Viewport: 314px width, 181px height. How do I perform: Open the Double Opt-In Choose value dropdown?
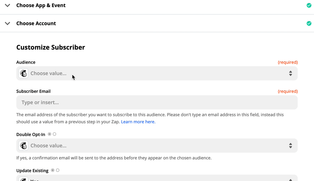coord(157,146)
